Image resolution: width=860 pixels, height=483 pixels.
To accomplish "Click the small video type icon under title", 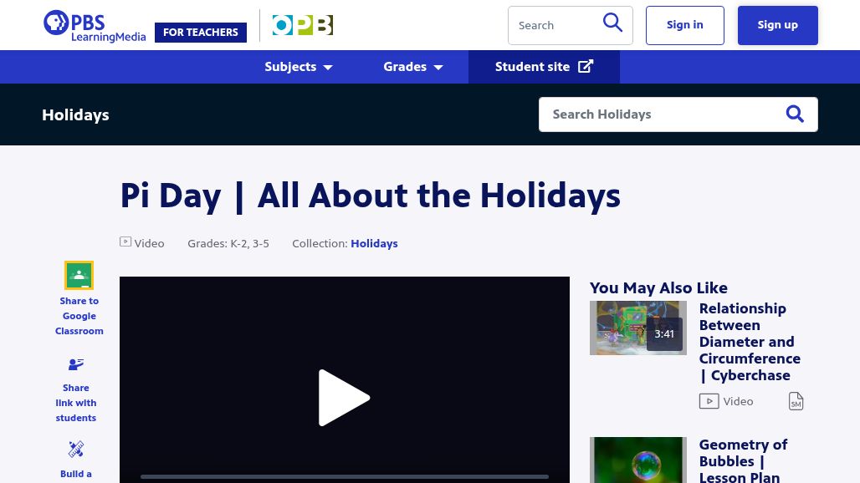I will [x=125, y=241].
